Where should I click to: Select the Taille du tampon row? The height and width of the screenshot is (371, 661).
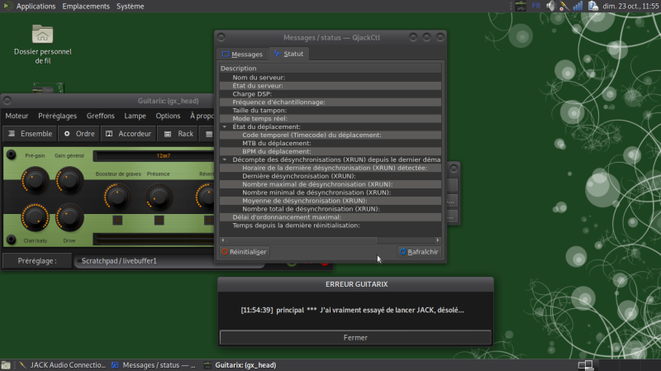[x=330, y=111]
